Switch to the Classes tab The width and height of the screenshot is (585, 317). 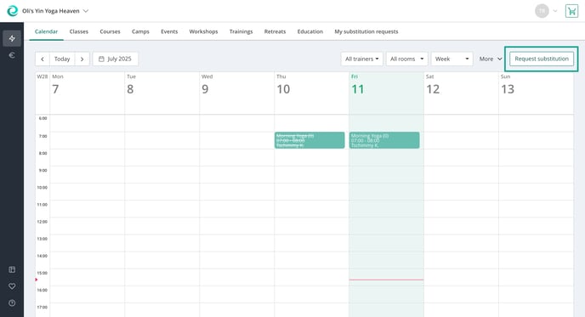click(x=79, y=31)
